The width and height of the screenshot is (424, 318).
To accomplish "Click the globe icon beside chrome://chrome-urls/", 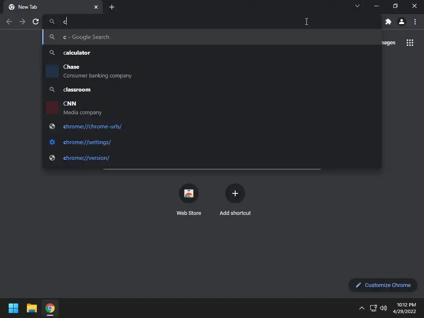I will point(52,126).
